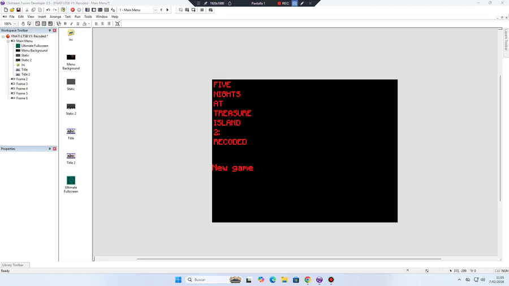Go to the previous frame arrow
The width and height of the screenshot is (509, 286).
tap(161, 10)
